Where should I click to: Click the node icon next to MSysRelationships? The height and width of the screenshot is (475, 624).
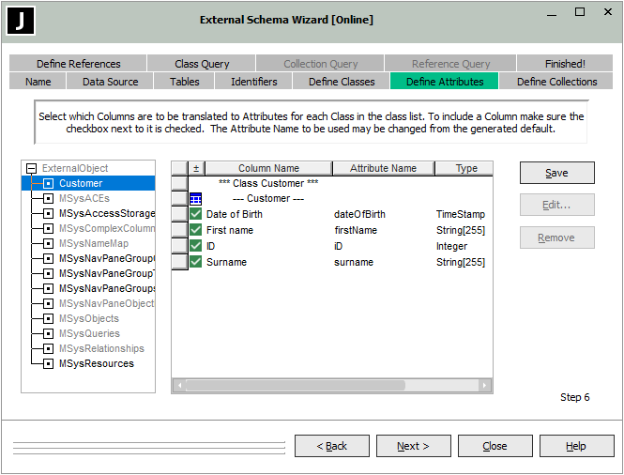(x=48, y=348)
